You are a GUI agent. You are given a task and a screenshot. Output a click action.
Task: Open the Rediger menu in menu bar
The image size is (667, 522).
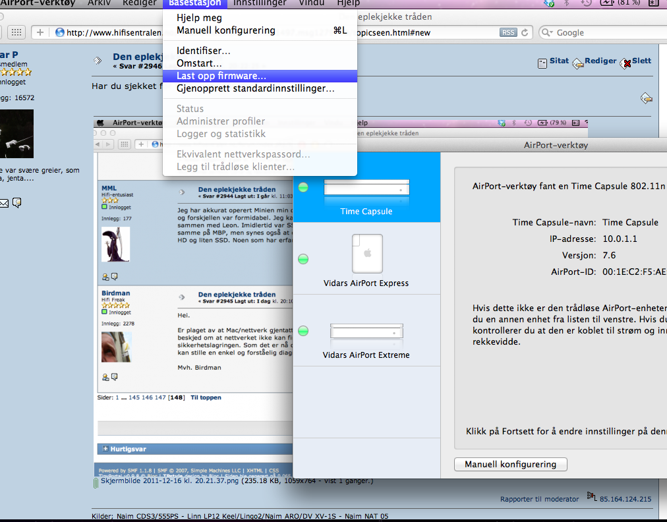point(139,3)
